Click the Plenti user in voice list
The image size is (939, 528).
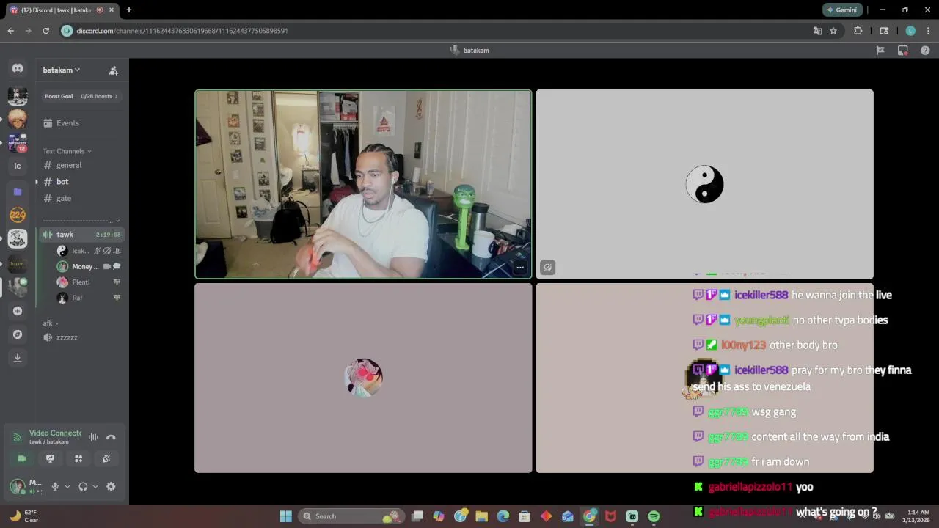pyautogui.click(x=88, y=282)
